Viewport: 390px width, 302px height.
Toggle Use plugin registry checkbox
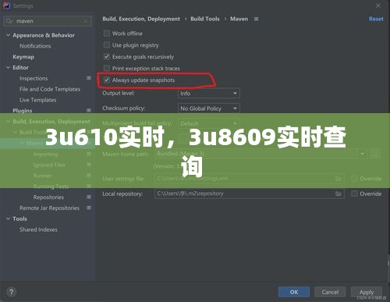(107, 45)
